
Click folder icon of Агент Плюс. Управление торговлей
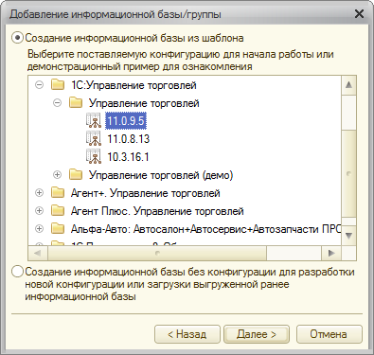(x=58, y=211)
